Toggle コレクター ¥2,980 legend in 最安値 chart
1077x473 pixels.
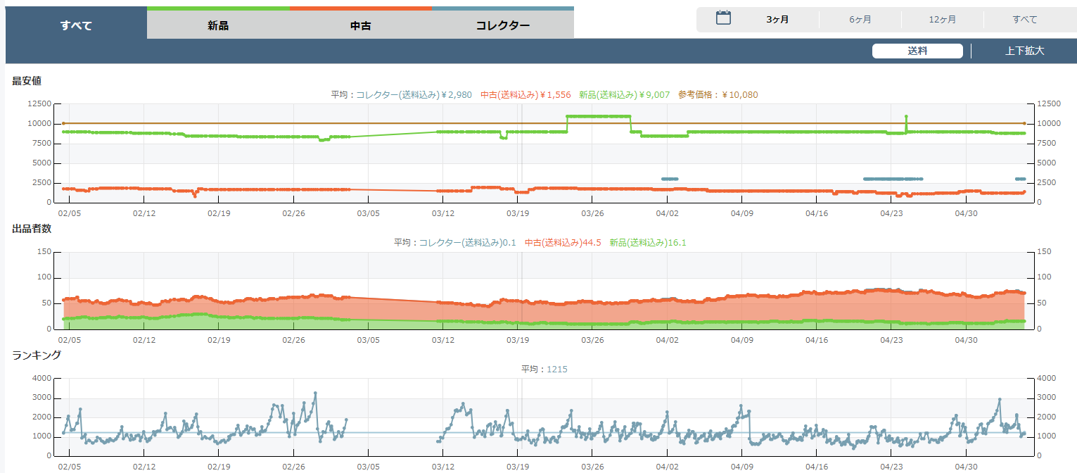click(414, 94)
